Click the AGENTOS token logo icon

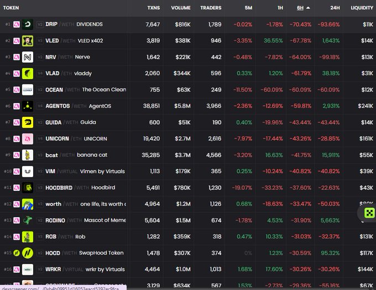(x=28, y=106)
